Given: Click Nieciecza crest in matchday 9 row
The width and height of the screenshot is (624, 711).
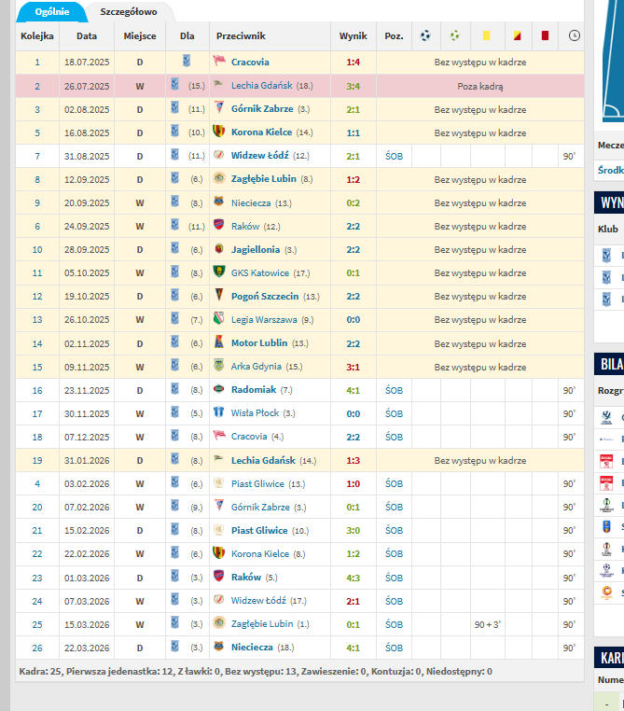Looking at the screenshot, I should [219, 202].
